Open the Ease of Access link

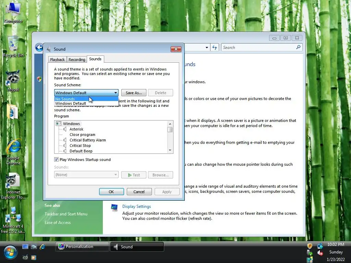pos(58,222)
